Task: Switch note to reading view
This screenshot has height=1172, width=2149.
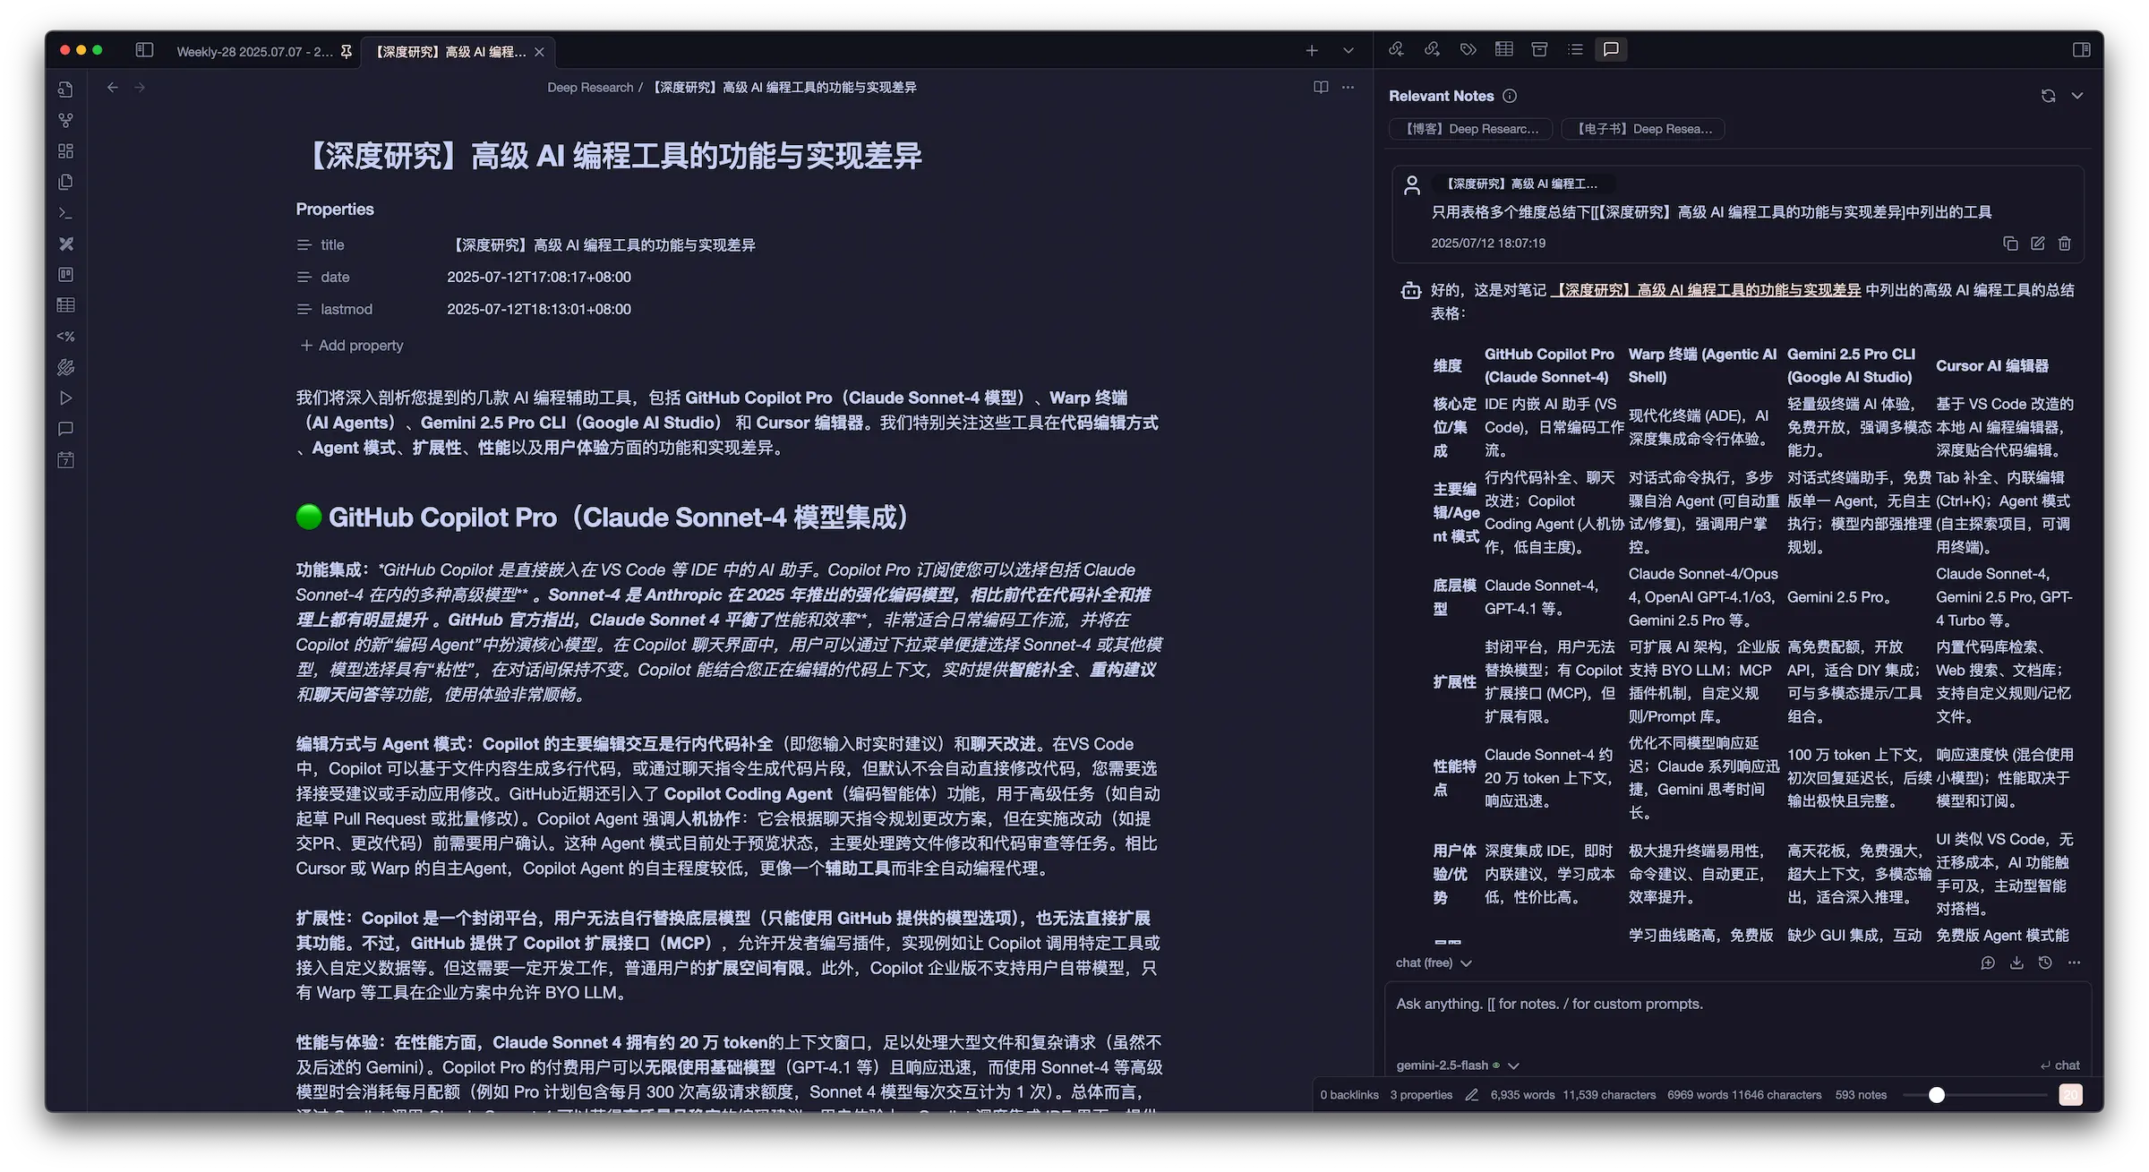Action: pyautogui.click(x=1321, y=88)
